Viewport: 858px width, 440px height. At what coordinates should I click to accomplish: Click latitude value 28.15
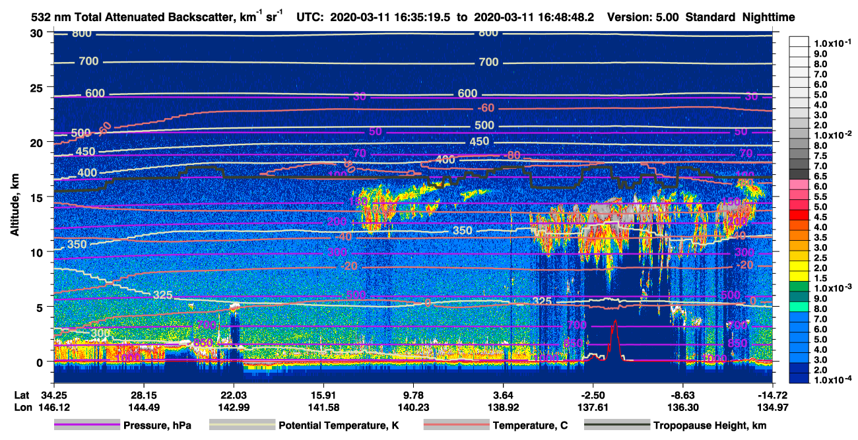tap(143, 394)
